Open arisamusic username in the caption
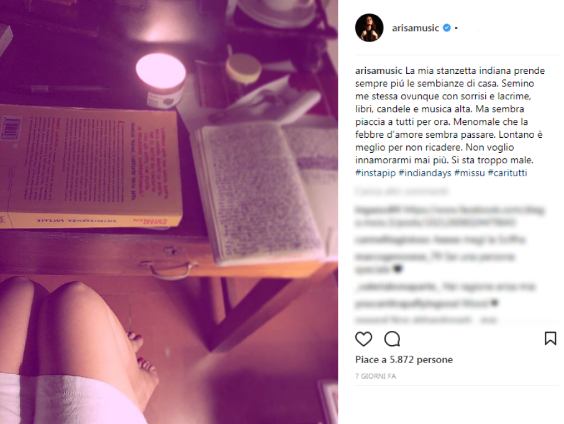Viewport: 564px width, 424px height. [x=379, y=71]
